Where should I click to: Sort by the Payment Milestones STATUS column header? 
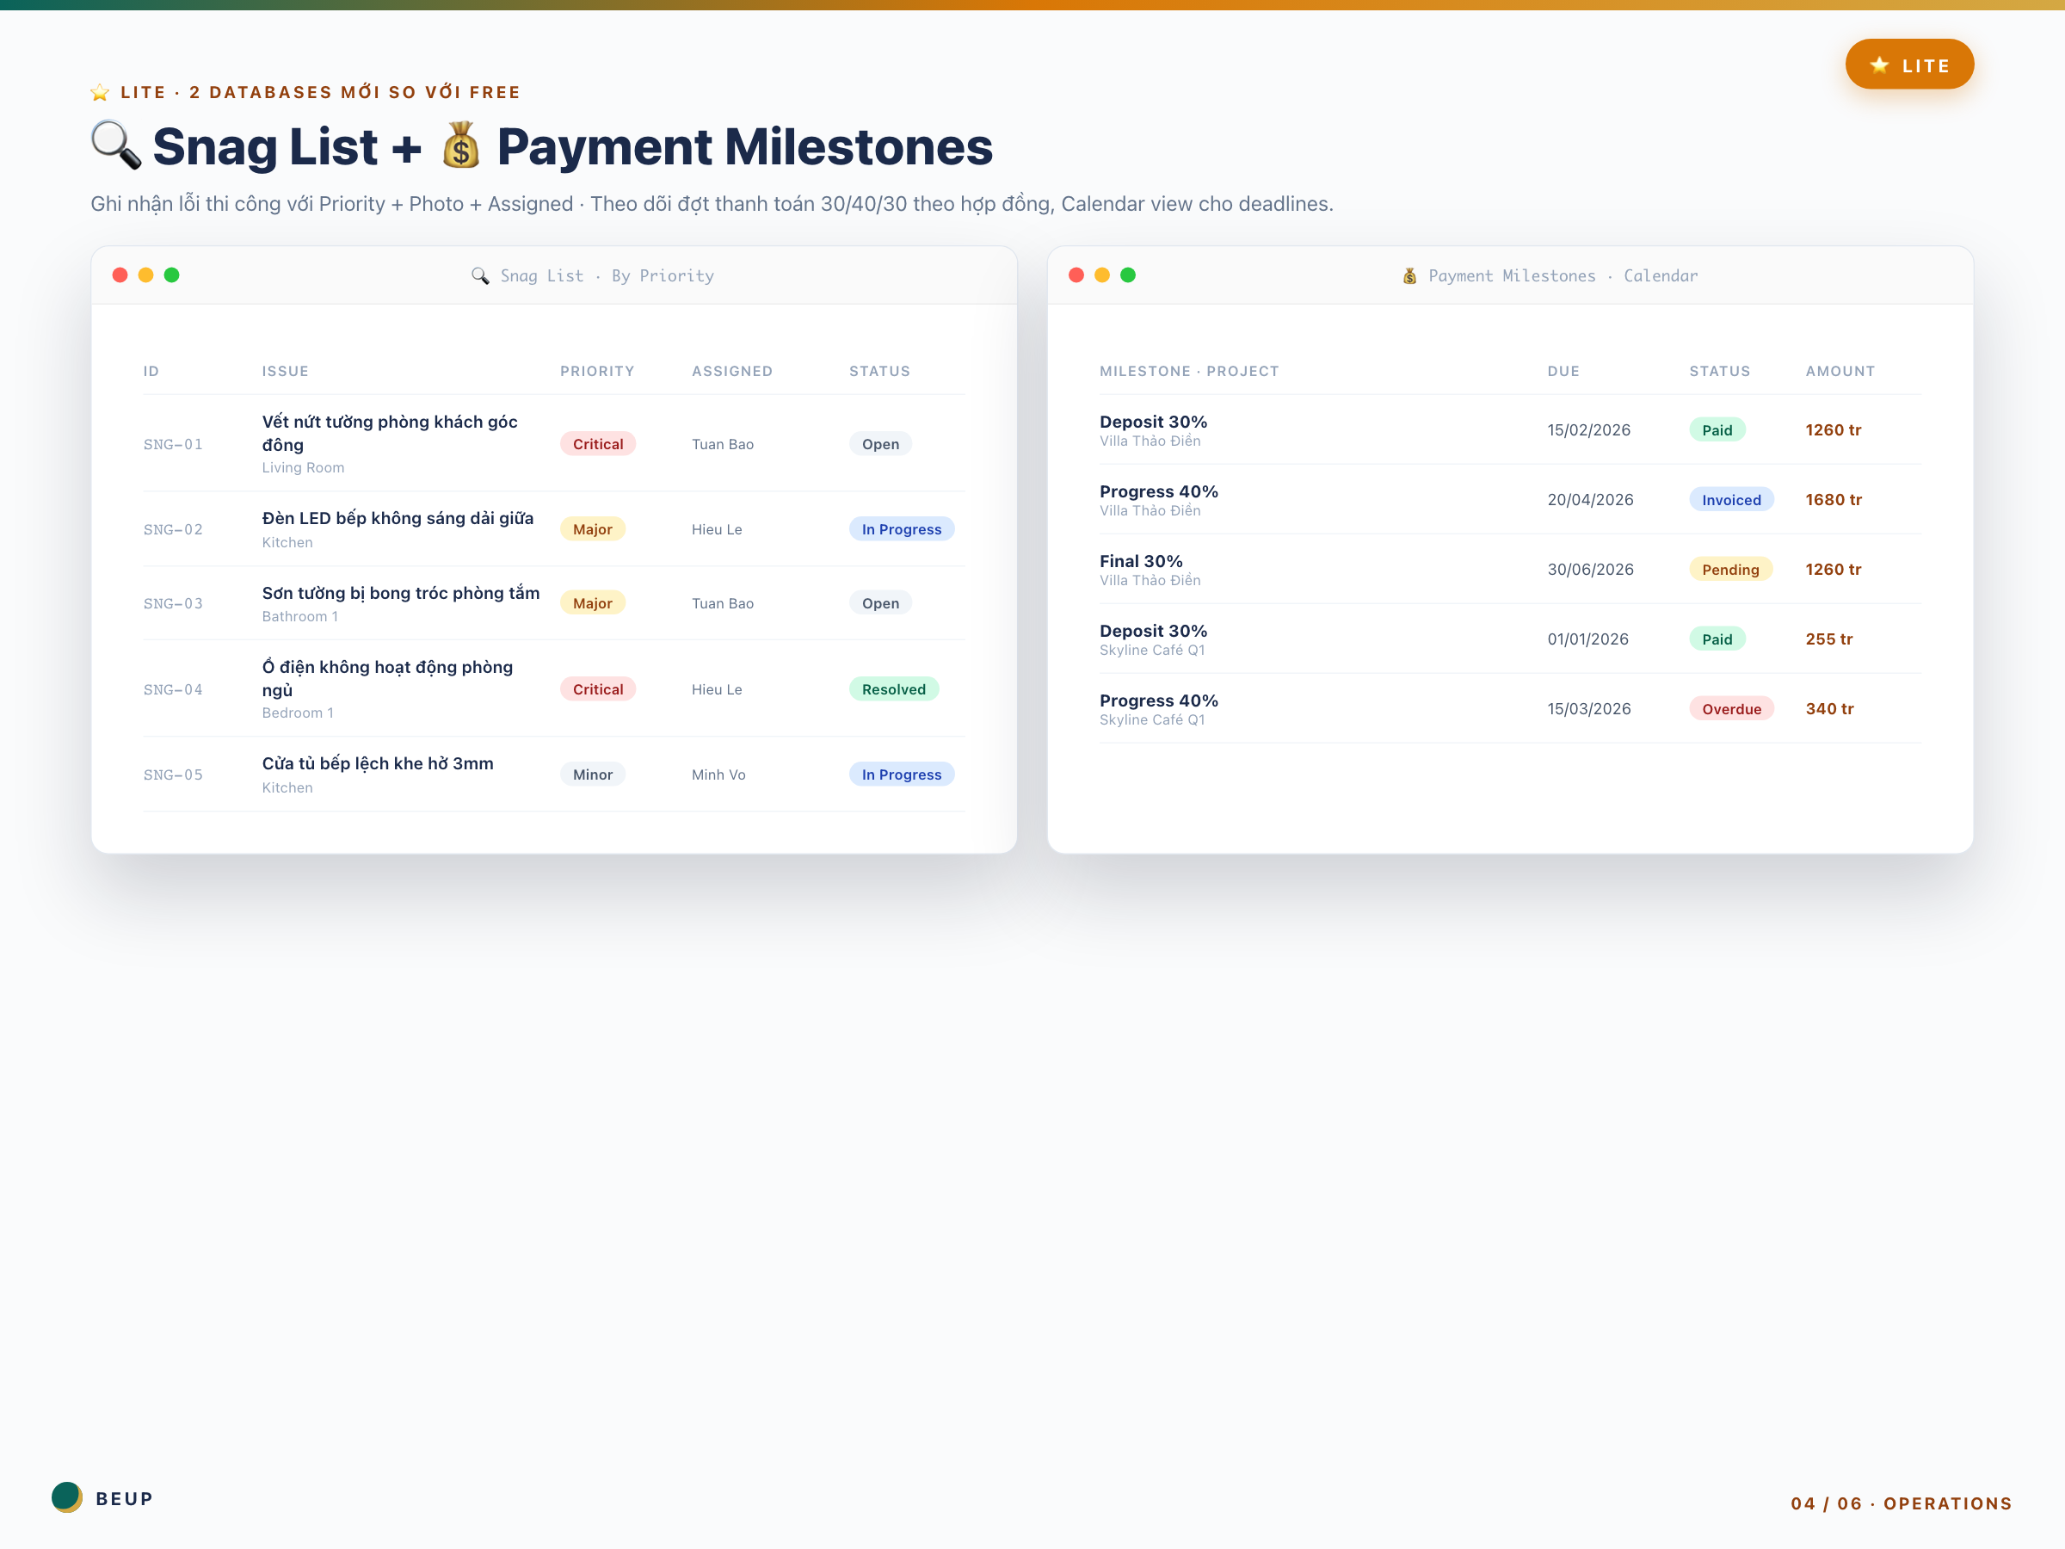coord(1720,372)
